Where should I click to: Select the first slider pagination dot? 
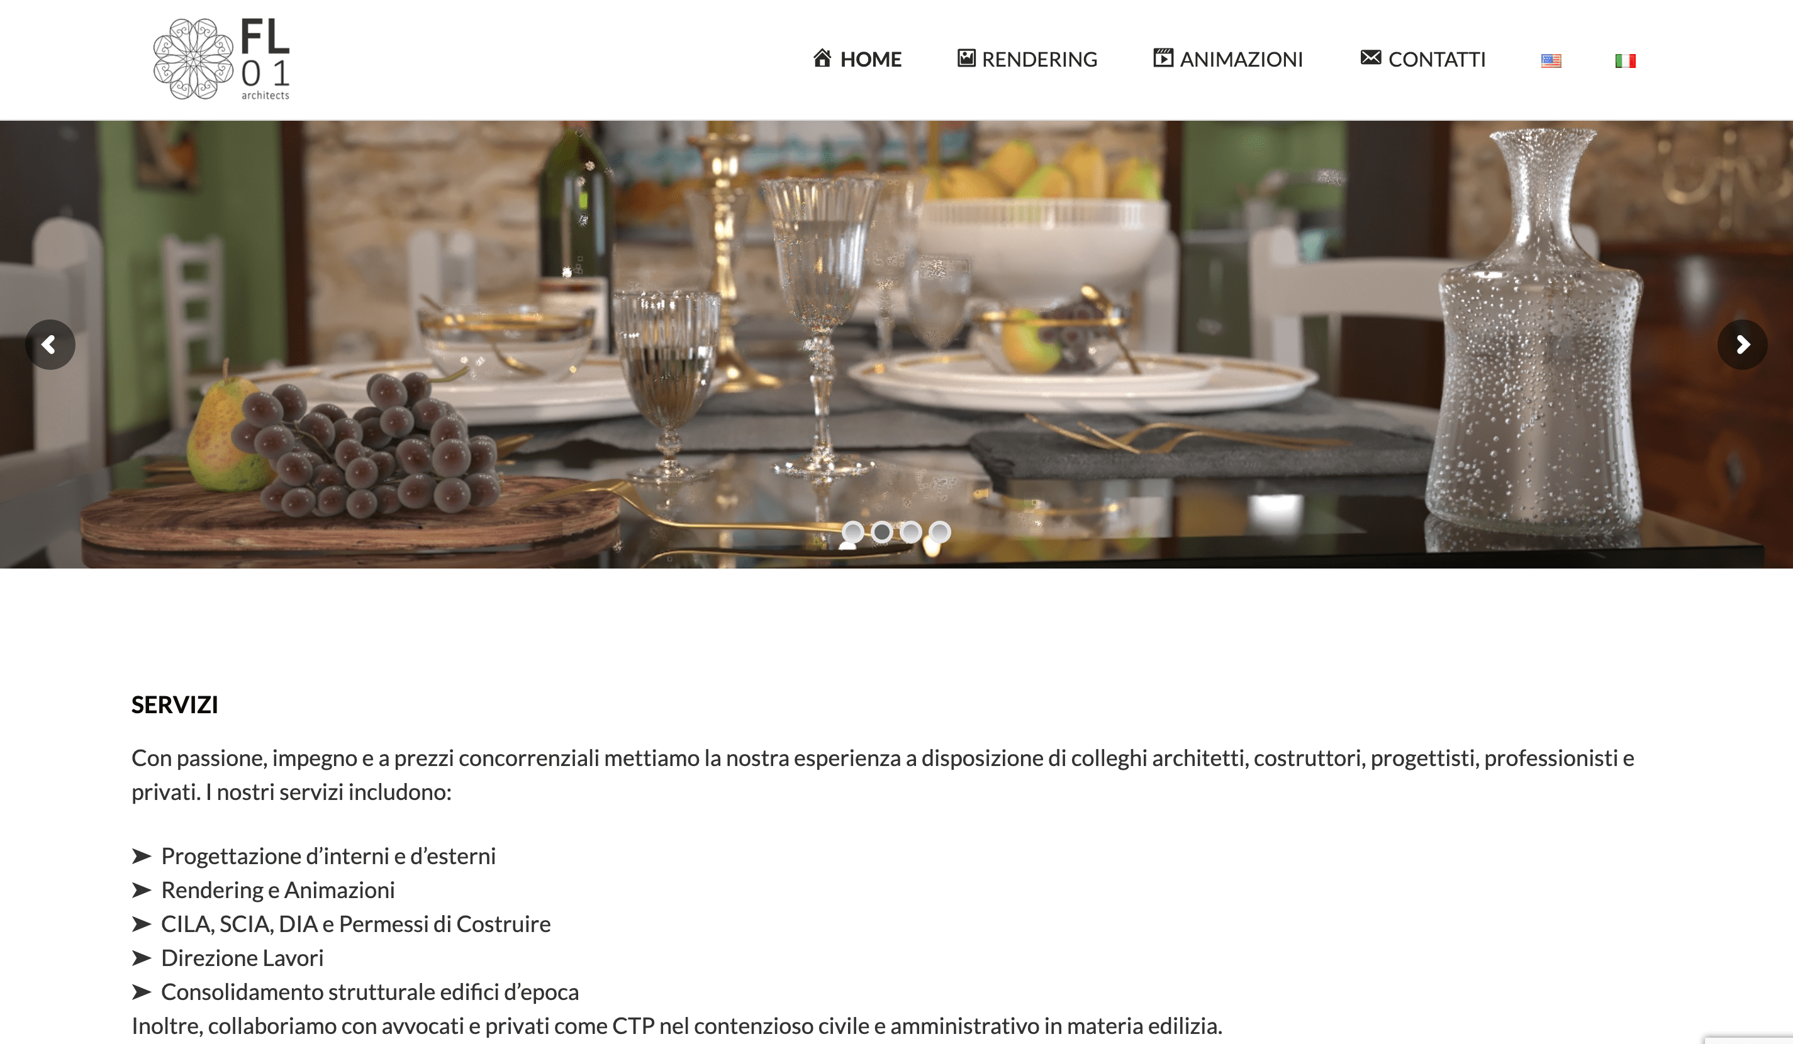[x=852, y=531]
